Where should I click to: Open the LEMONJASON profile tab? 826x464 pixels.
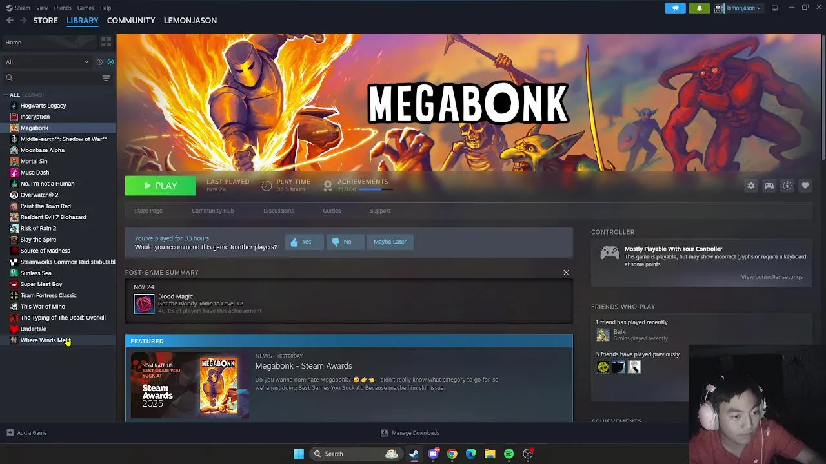coord(190,21)
